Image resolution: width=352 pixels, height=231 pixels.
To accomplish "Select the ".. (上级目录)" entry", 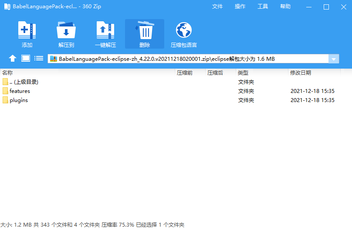I will [x=24, y=82].
